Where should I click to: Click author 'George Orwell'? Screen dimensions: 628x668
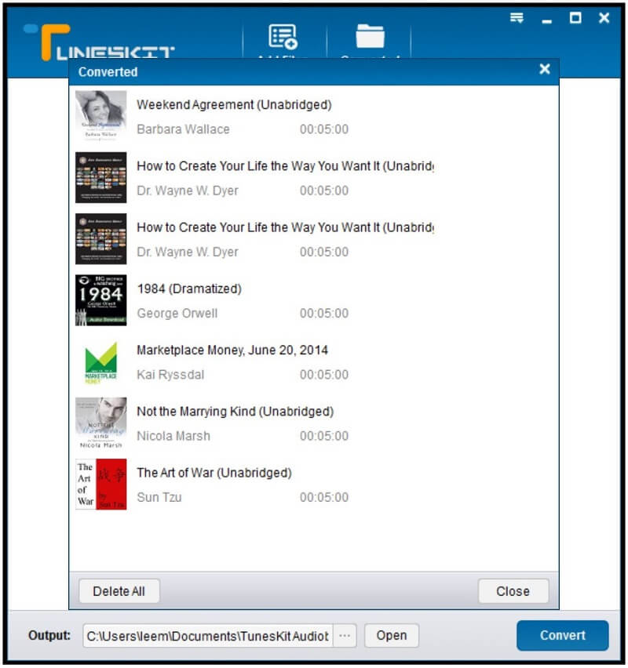pos(177,313)
